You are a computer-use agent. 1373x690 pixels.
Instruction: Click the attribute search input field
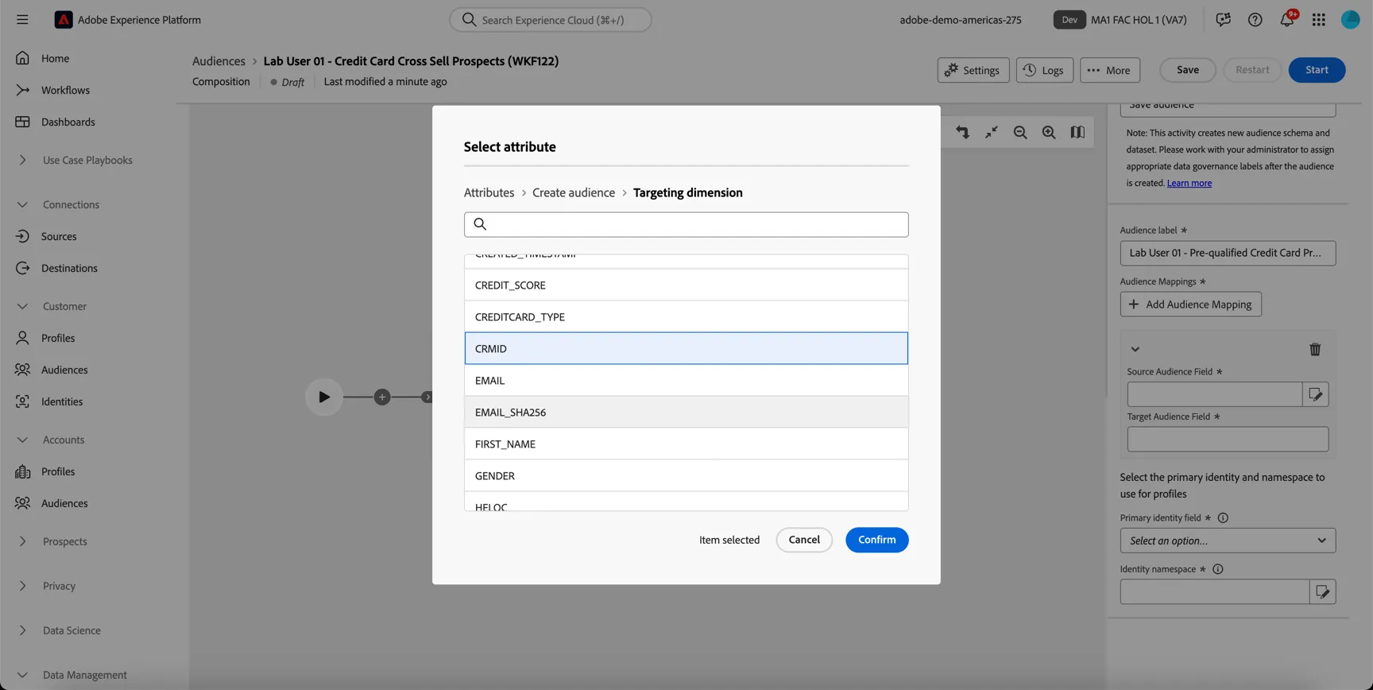686,224
